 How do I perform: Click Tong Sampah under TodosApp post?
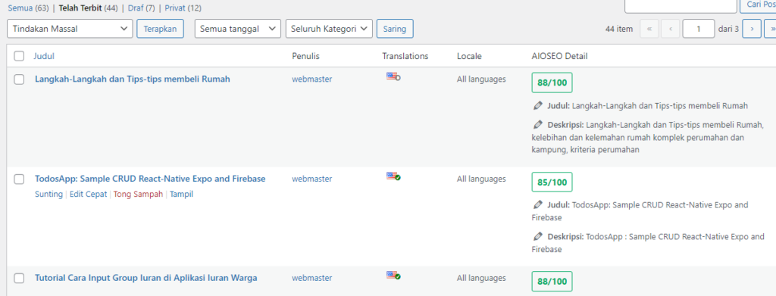coord(138,195)
